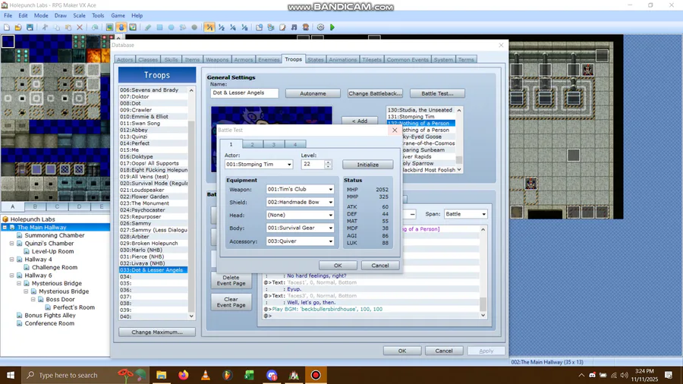Open the Tools menu in menu bar
This screenshot has height=384, width=683.
pos(98,15)
